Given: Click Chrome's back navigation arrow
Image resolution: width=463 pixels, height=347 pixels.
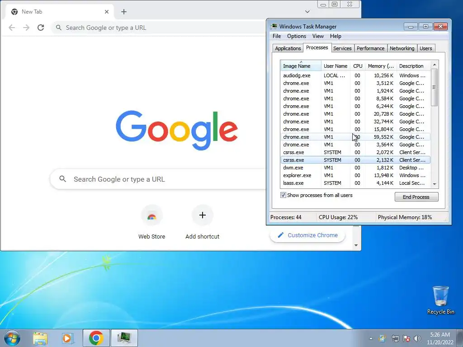Looking at the screenshot, I should pyautogui.click(x=12, y=28).
